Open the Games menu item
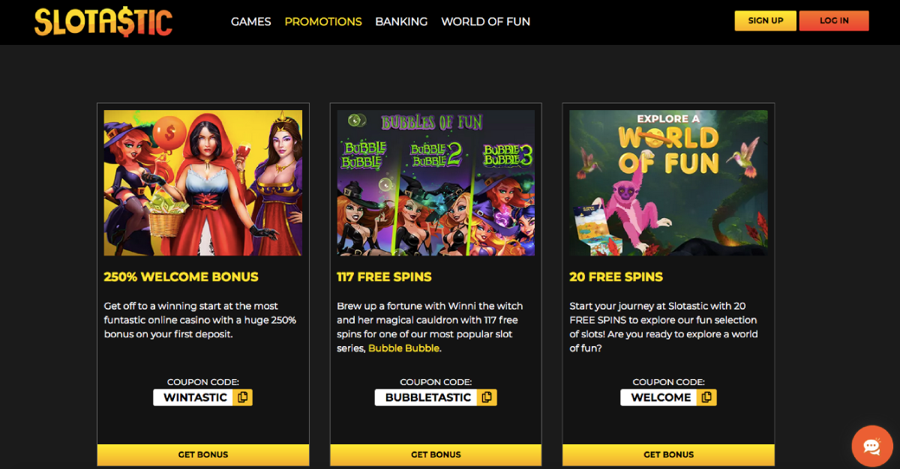 tap(250, 22)
